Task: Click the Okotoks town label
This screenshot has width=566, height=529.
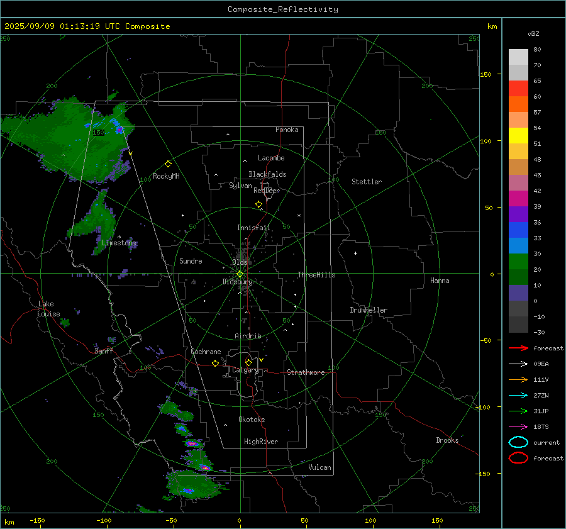Action: [x=252, y=420]
